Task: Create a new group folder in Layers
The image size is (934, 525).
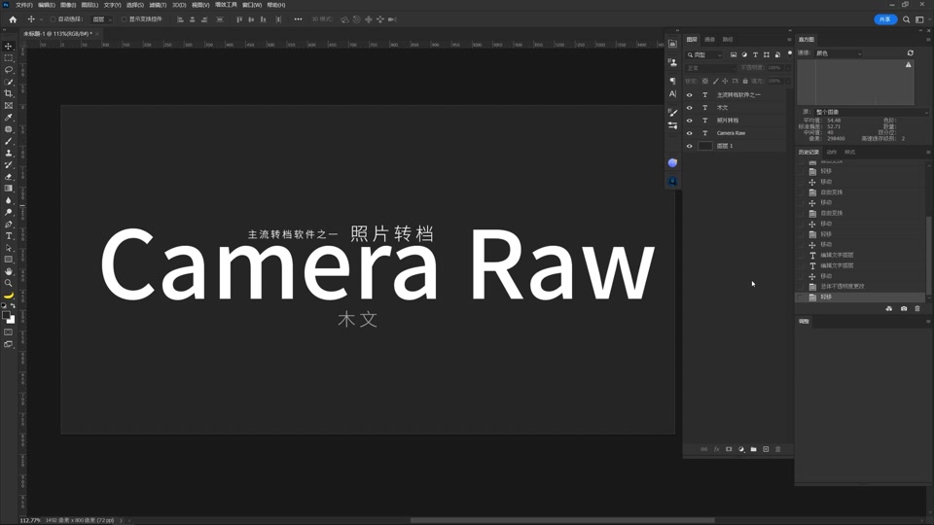Action: point(753,449)
